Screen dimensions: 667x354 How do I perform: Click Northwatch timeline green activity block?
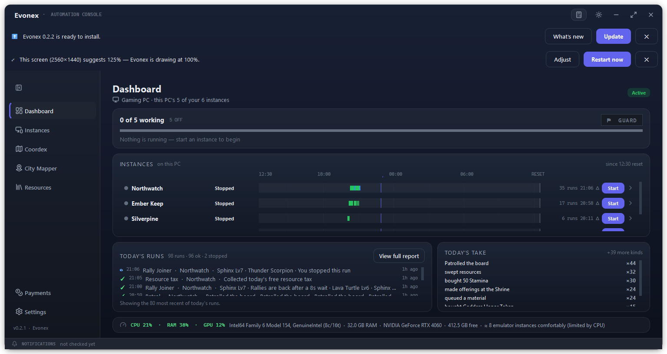click(x=355, y=188)
